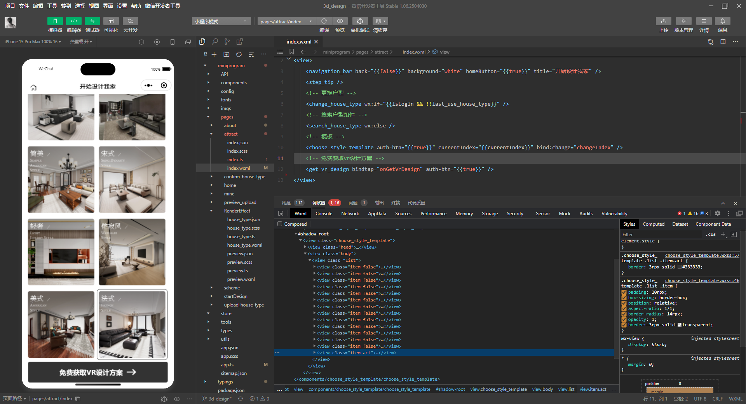Split the editor with the layout icon
Viewport: 746px width, 404px height.
click(x=723, y=42)
